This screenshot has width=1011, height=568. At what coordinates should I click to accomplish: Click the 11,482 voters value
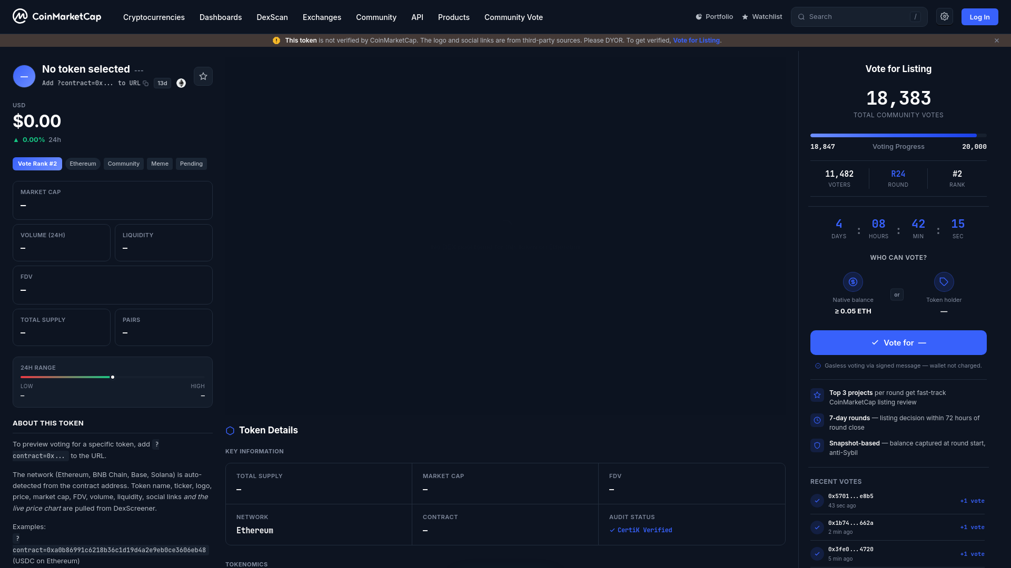pos(839,174)
